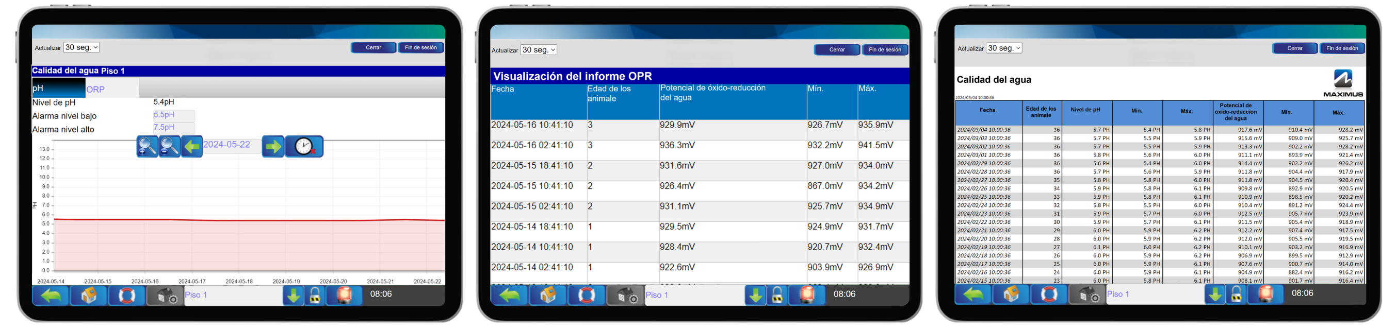Open lifebuoy help icon in right tablet

click(x=1049, y=294)
